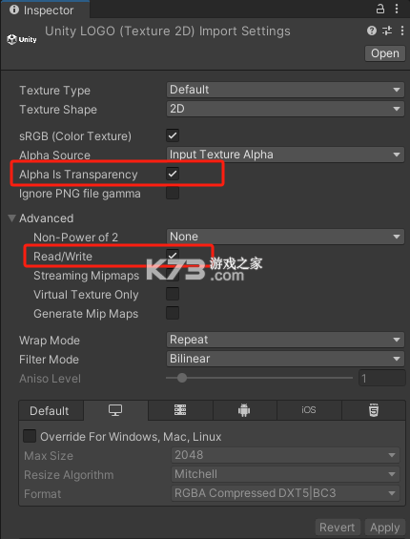Toggle the Alpha Is Transparency checkbox
410x539 pixels.
click(x=173, y=174)
